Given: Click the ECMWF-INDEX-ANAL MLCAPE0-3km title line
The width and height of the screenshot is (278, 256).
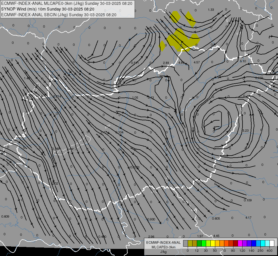Looking at the screenshot, I should tap(66, 3).
